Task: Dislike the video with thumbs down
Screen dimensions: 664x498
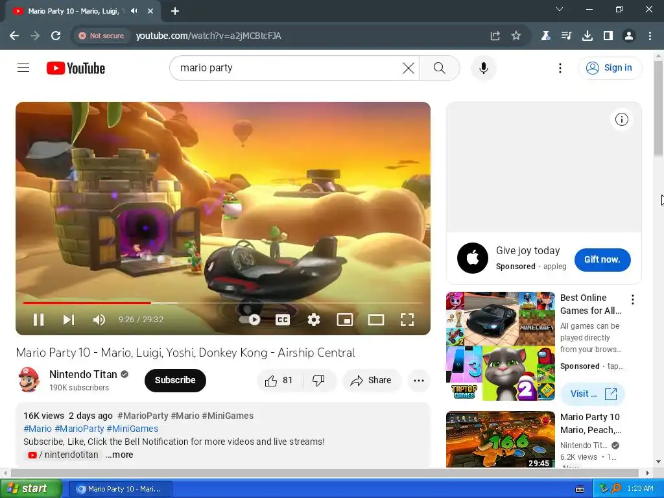Action: (x=319, y=380)
